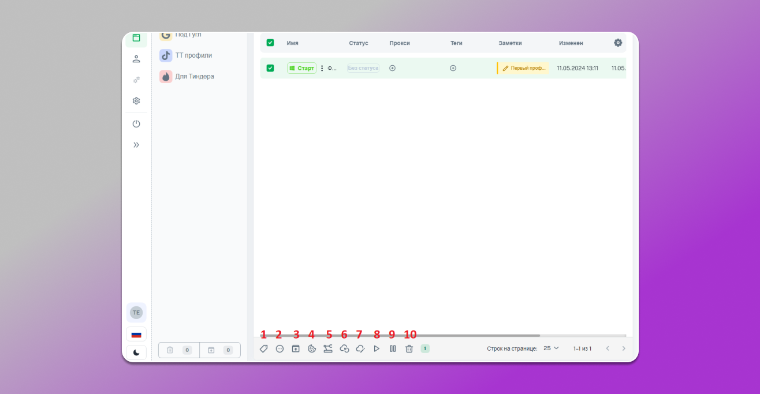The height and width of the screenshot is (394, 760).
Task: Open the gear settings icon in the left sidebar
Action: coord(136,101)
